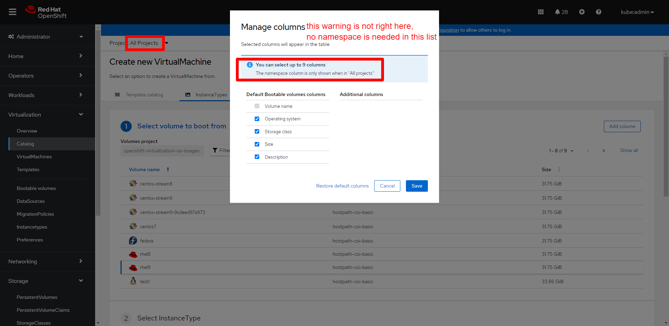Click the centos7 volume icon

pos(133,226)
